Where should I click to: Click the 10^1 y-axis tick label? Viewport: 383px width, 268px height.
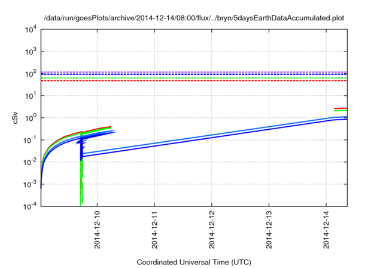coord(31,96)
